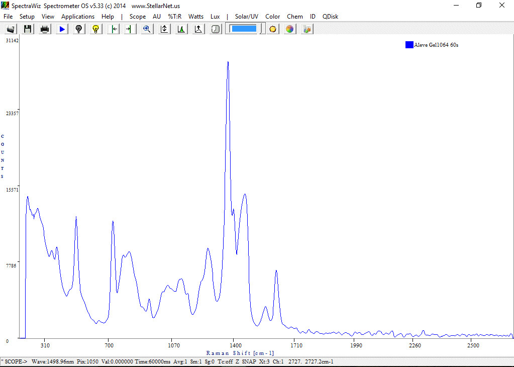Open the Solar/UV menu

[247, 17]
